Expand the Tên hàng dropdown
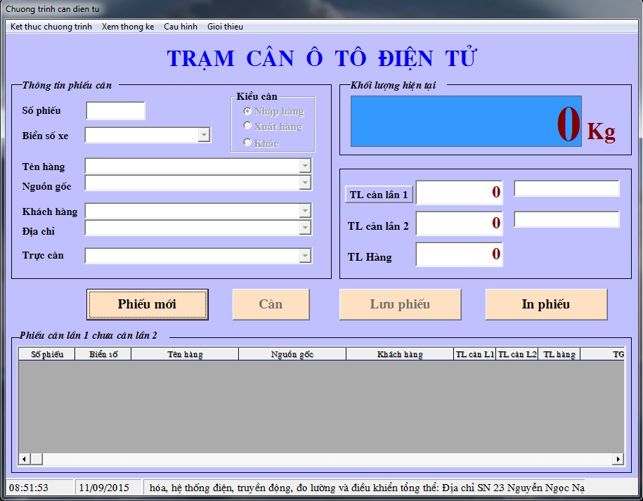The image size is (643, 501). pyautogui.click(x=305, y=166)
